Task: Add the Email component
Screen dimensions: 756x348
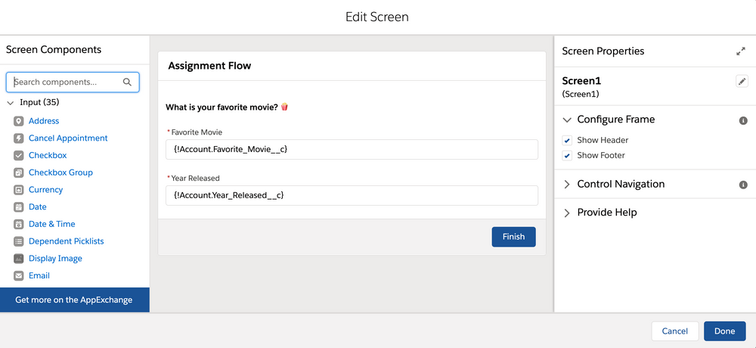Action: coord(39,275)
